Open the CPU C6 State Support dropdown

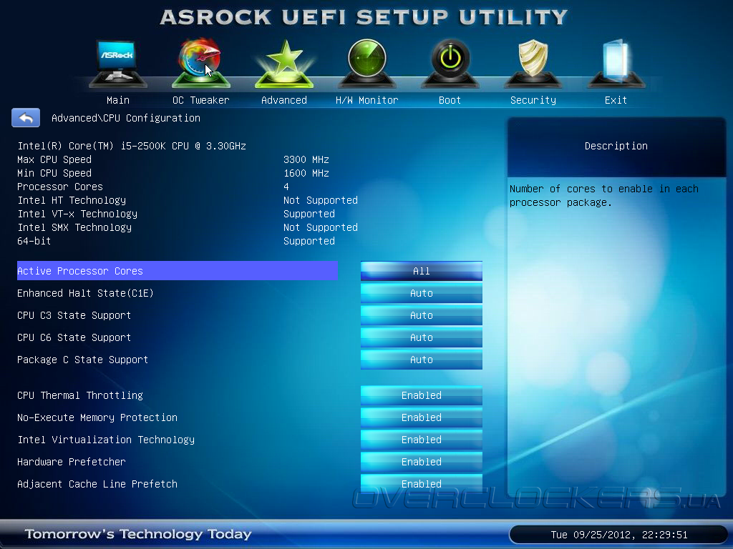(421, 337)
